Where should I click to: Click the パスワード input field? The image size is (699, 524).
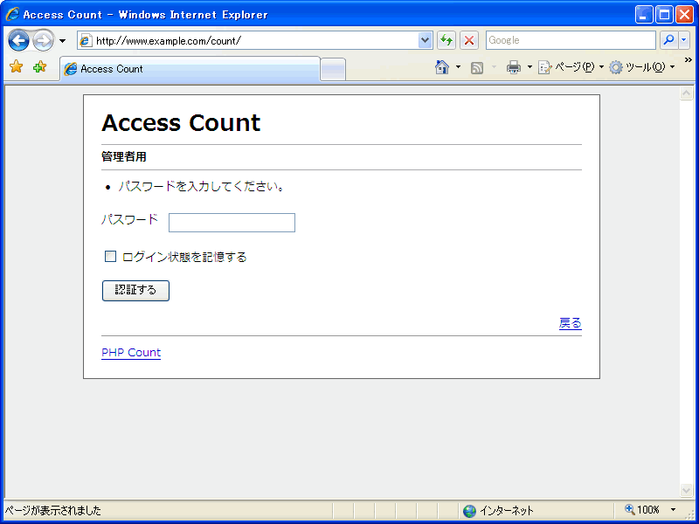tap(232, 223)
